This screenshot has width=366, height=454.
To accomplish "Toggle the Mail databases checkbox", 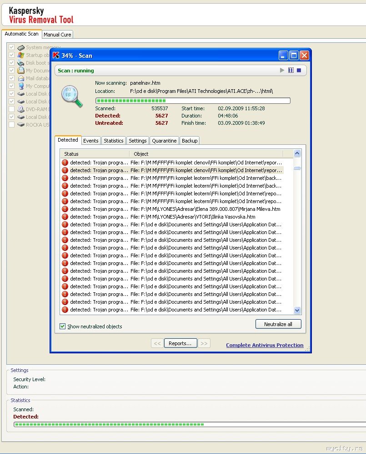I will (x=11, y=78).
